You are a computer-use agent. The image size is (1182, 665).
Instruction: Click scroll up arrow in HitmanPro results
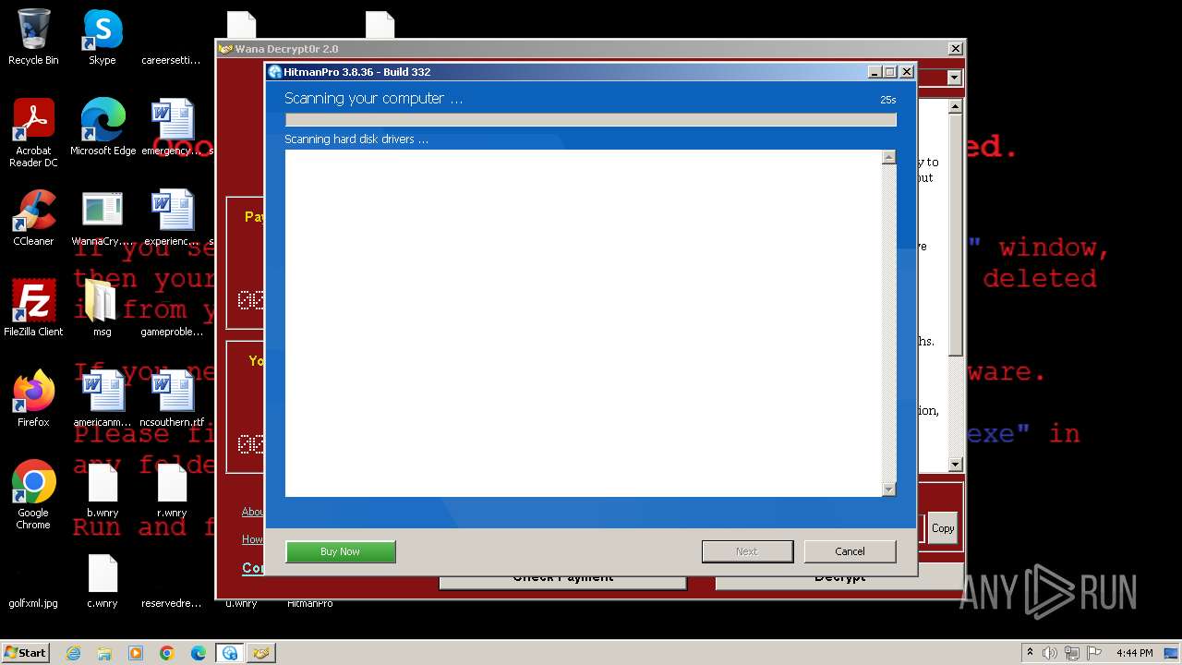[x=888, y=158]
